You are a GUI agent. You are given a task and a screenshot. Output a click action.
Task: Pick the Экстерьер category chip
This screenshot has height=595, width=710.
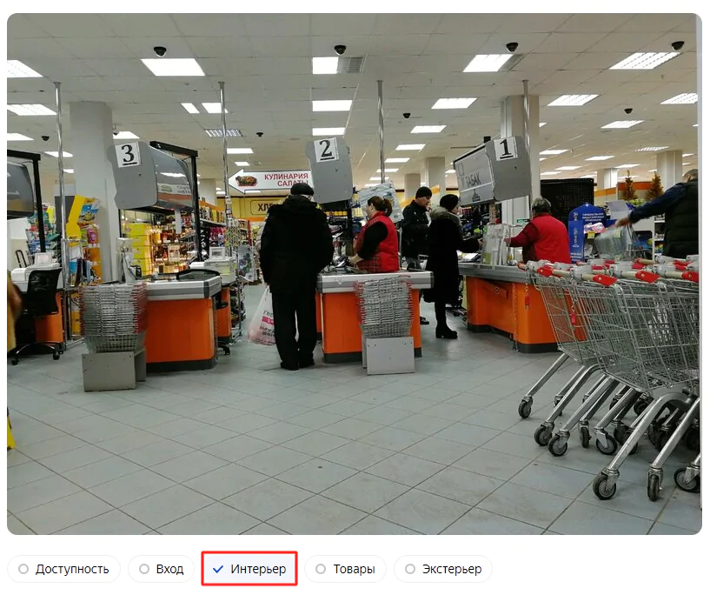coord(443,569)
